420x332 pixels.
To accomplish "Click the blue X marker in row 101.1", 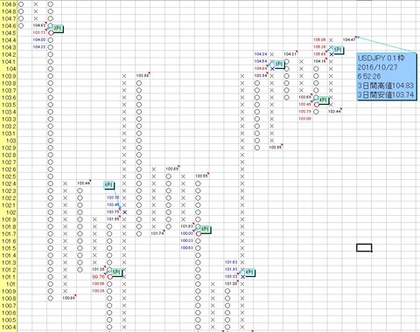I will 242,277.
